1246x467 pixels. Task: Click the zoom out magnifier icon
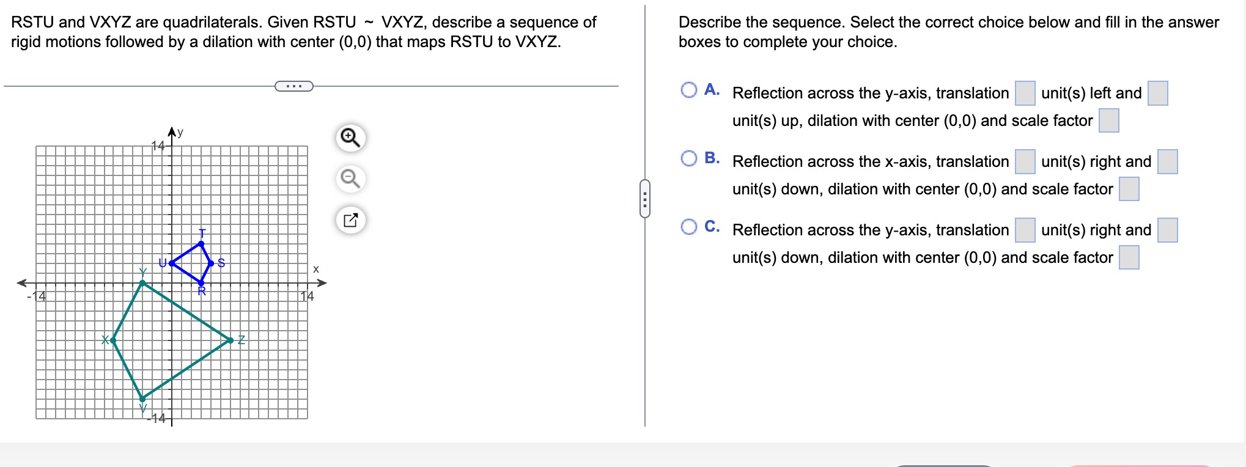350,178
